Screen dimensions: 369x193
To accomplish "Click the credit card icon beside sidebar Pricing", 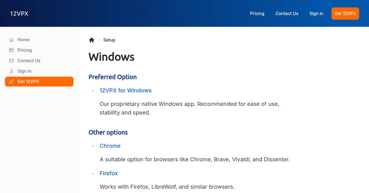I will click(x=11, y=50).
